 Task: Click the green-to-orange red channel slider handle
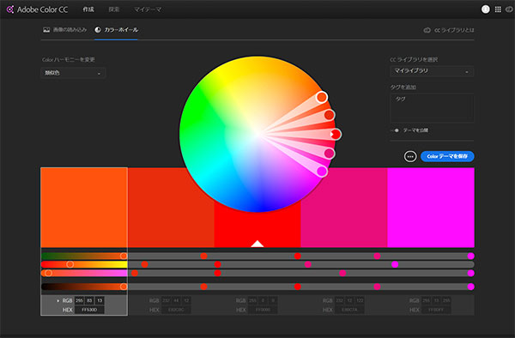point(124,256)
